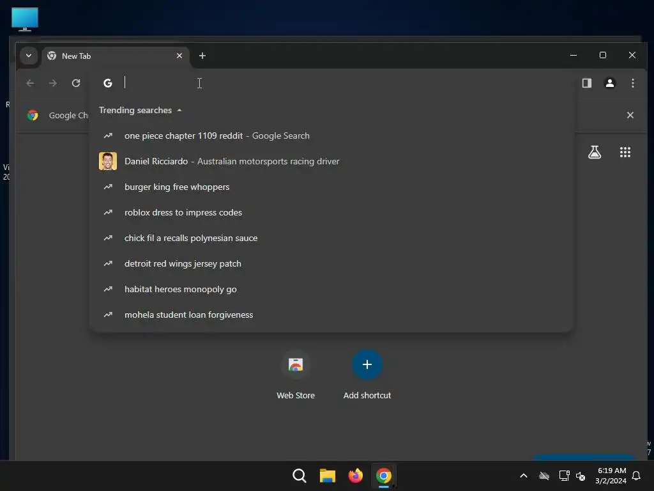Launch Firefox from taskbar
The image size is (654, 491).
355,476
